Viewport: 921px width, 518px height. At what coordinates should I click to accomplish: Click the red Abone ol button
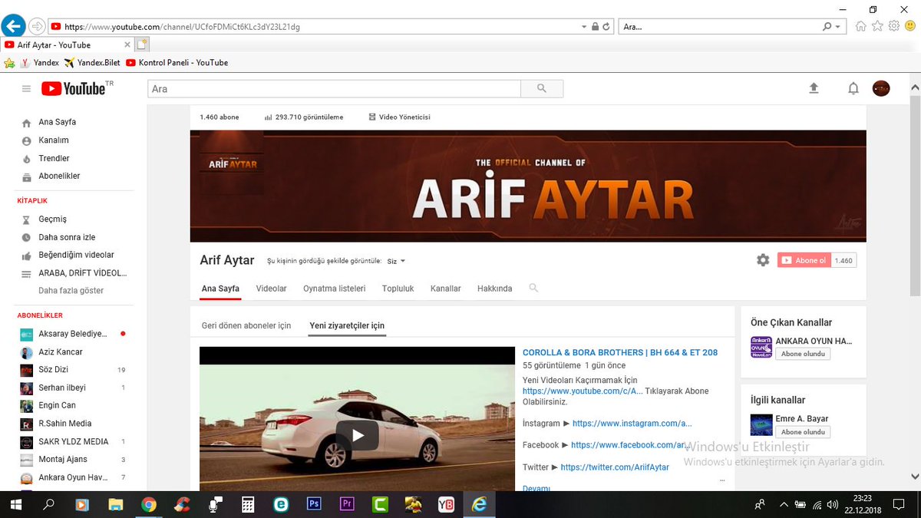(x=804, y=260)
